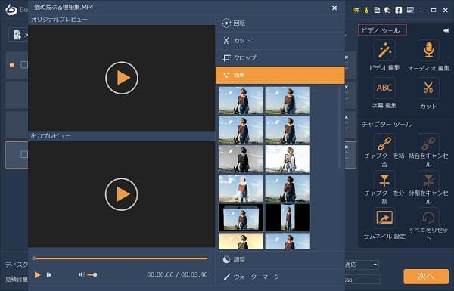Open the Video Edit (ビデオ 編集) magic wand tool
454x291 pixels.
click(384, 51)
